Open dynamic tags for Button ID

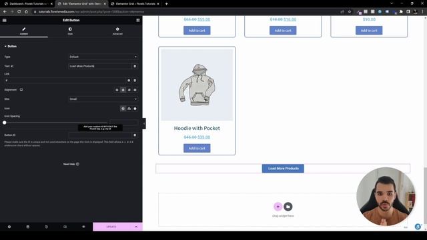[x=135, y=135]
